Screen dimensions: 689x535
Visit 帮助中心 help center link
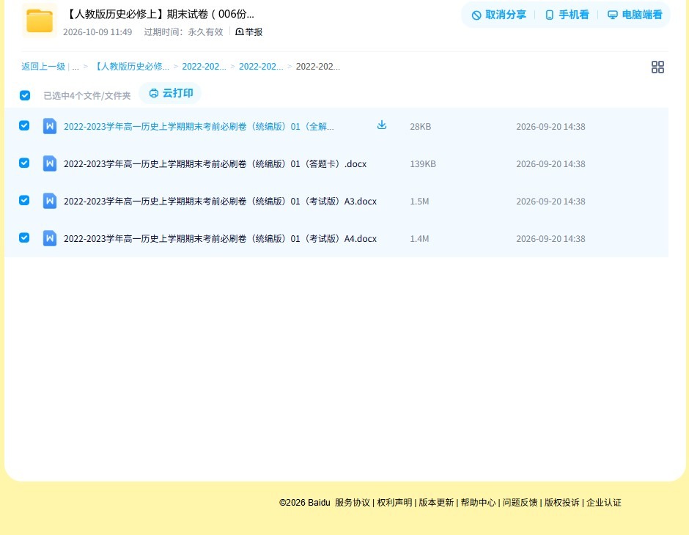click(x=478, y=503)
